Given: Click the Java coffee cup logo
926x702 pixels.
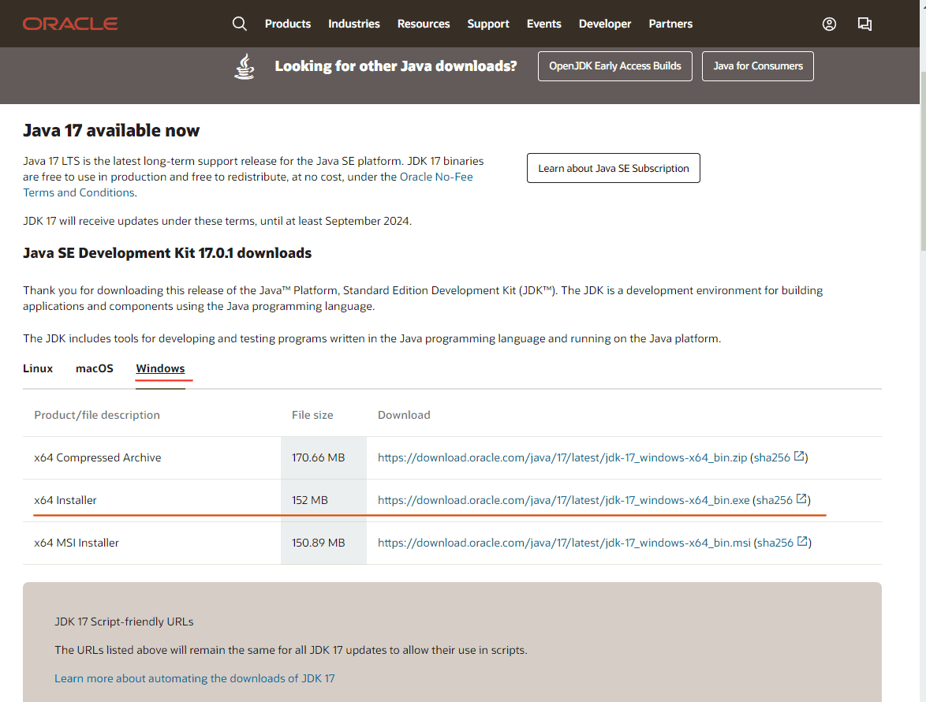Looking at the screenshot, I should [245, 66].
